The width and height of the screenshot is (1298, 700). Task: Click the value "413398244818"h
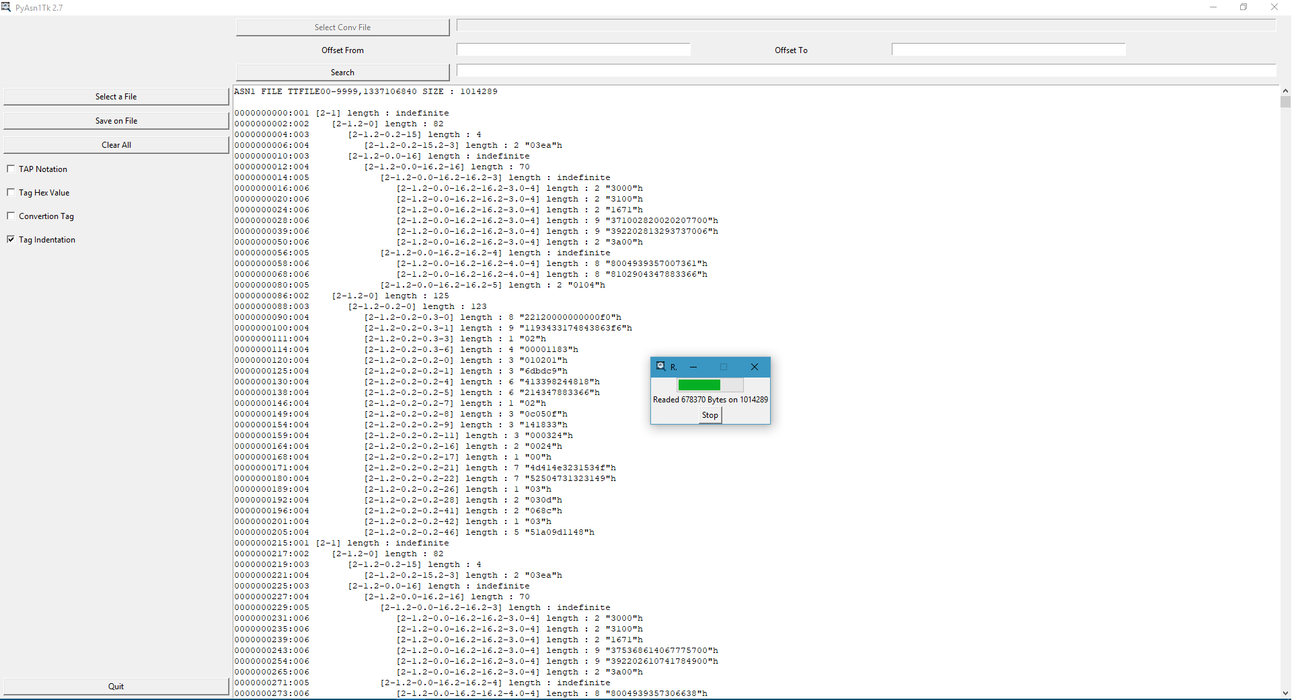pos(560,382)
